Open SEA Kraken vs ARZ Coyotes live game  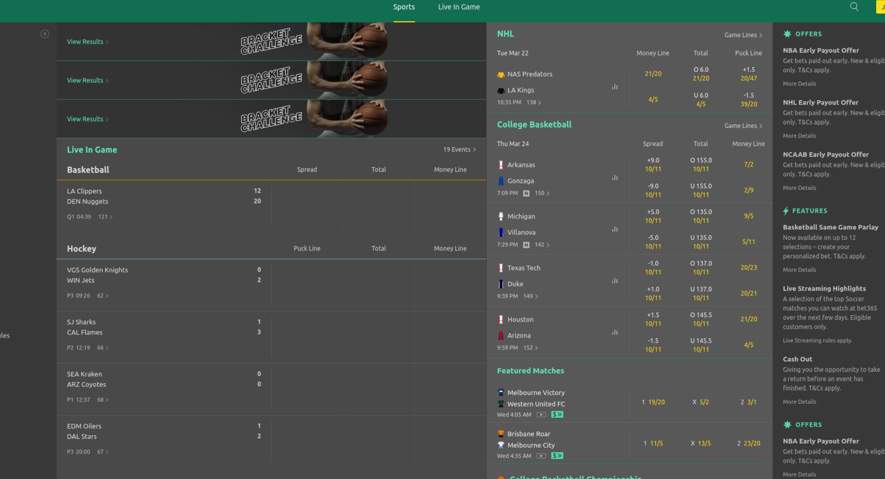coord(164,389)
